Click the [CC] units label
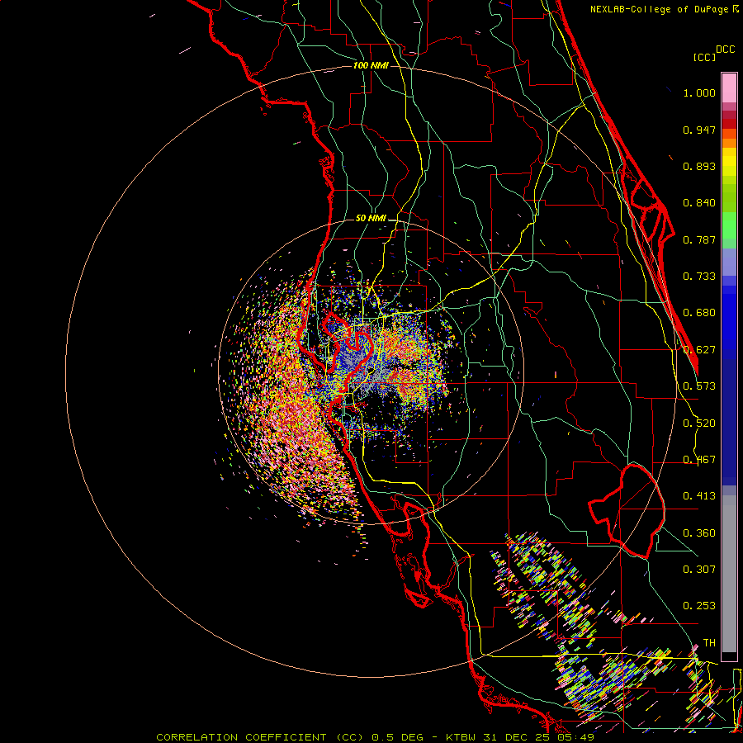The width and height of the screenshot is (743, 743). pyautogui.click(x=705, y=57)
